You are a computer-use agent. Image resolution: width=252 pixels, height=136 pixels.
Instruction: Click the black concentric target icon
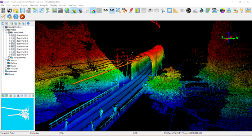(x=189, y=10)
